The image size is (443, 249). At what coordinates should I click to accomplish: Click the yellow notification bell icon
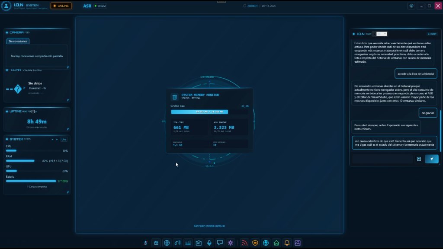point(287,243)
